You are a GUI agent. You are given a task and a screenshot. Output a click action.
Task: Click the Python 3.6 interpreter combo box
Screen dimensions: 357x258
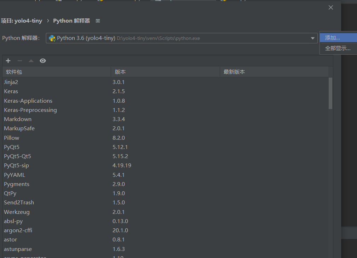pos(177,38)
